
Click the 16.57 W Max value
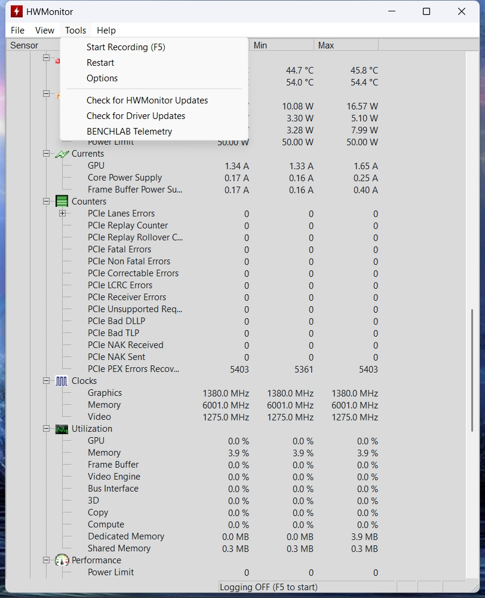362,106
